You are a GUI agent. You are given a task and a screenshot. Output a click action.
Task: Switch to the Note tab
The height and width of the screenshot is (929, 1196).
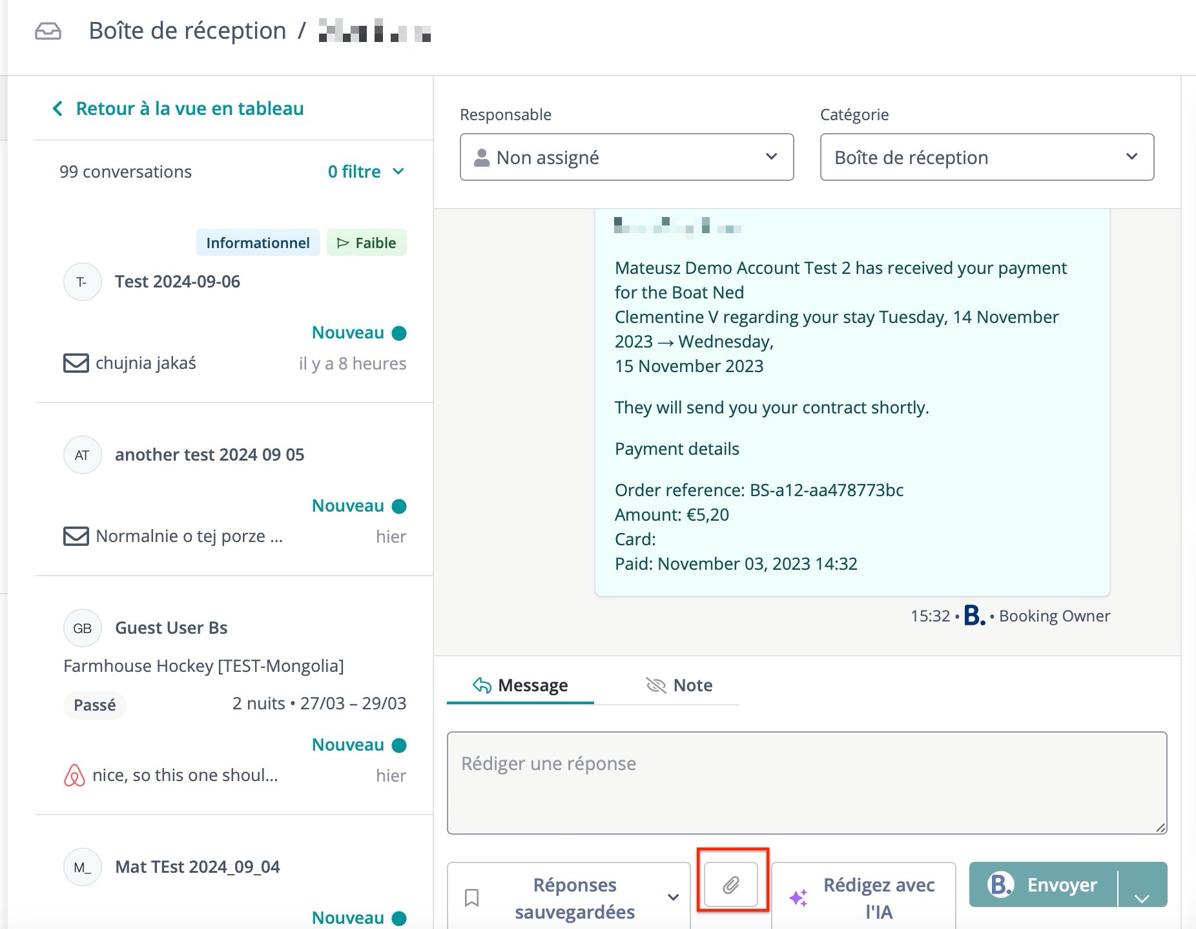click(x=679, y=685)
